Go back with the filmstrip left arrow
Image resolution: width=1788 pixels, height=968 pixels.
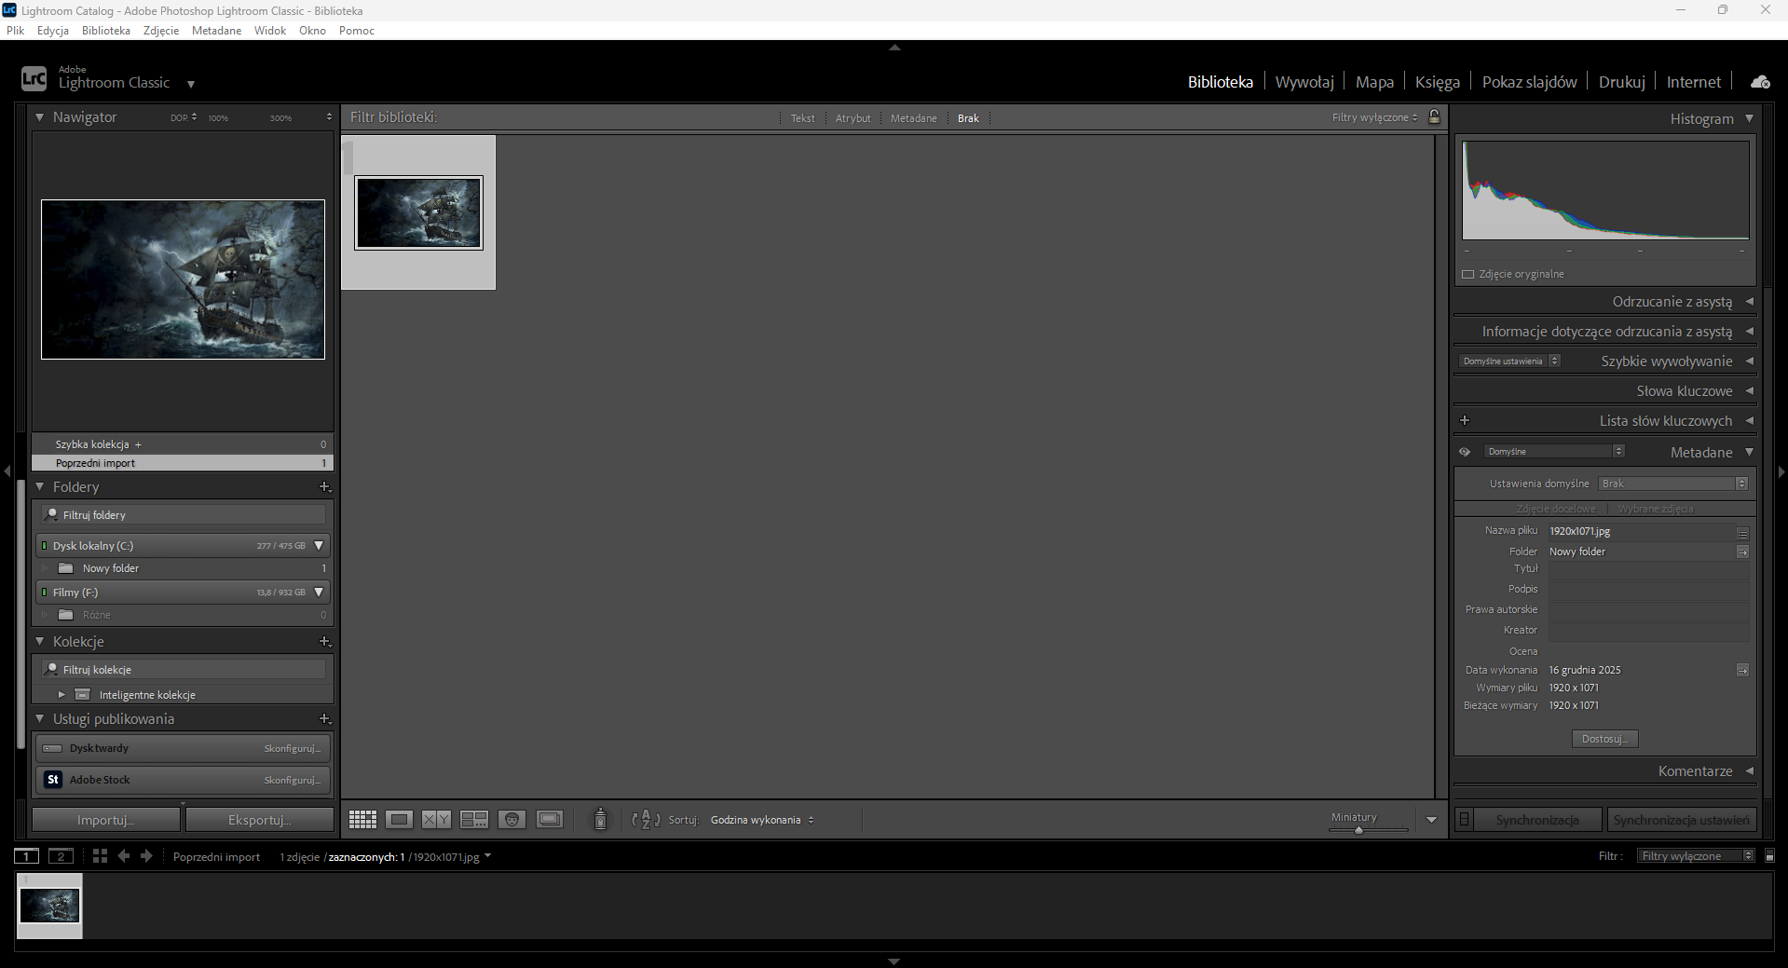tap(124, 856)
